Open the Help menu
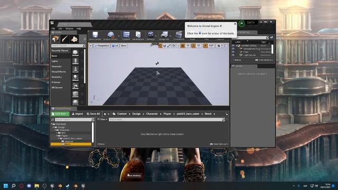The width and height of the screenshot is (338, 190). coord(79,28)
